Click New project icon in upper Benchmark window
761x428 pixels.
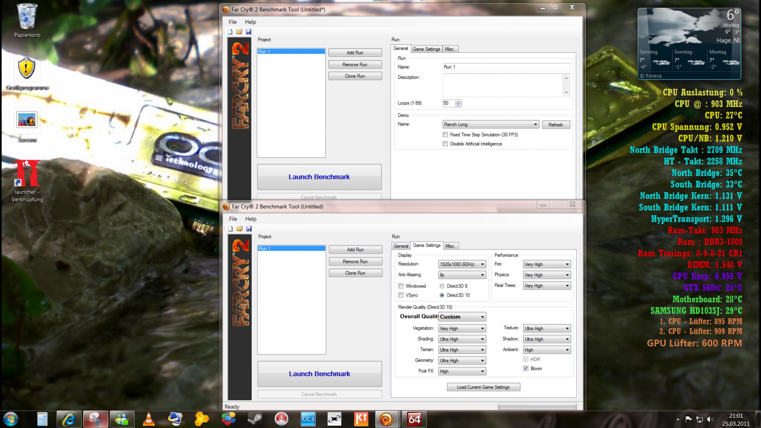(230, 32)
